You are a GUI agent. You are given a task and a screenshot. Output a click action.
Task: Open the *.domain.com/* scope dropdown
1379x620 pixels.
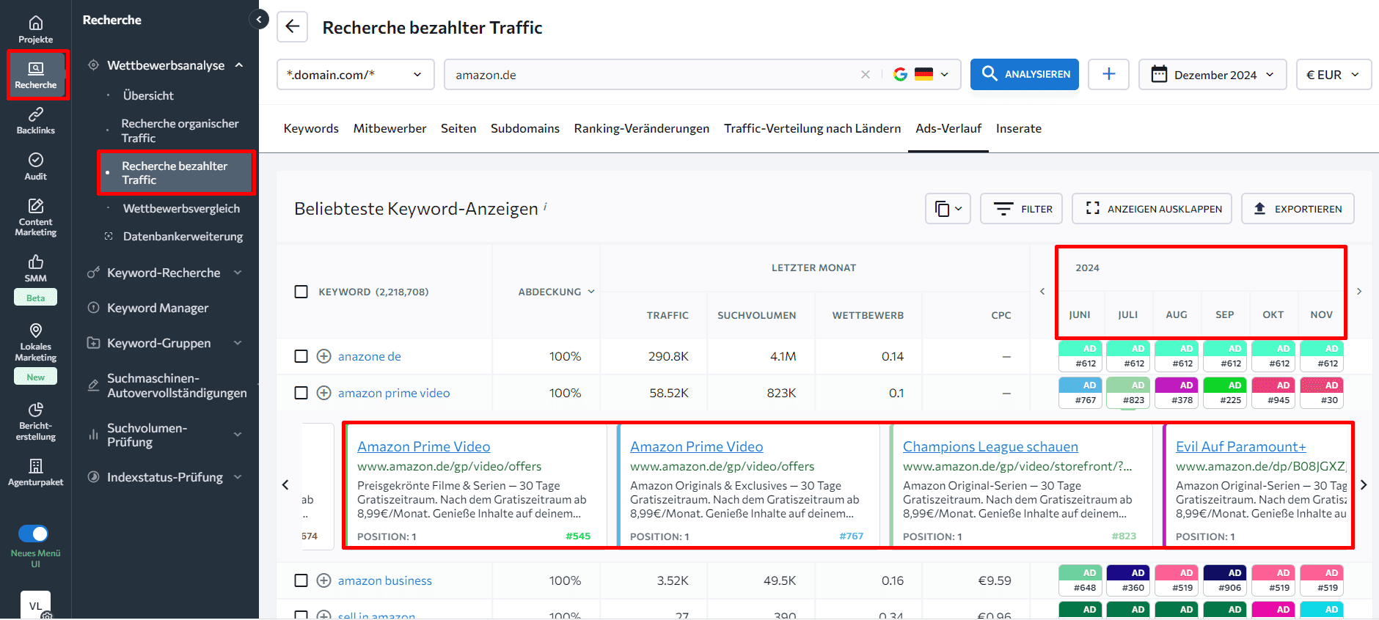[355, 75]
